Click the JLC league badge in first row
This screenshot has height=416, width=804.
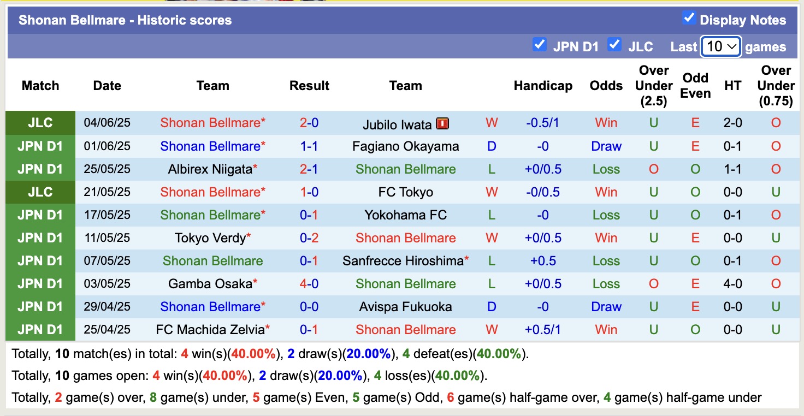pos(40,123)
